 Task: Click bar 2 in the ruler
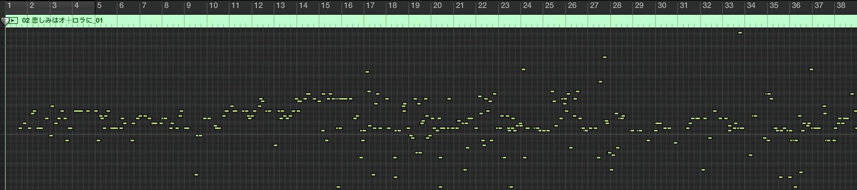pos(32,6)
